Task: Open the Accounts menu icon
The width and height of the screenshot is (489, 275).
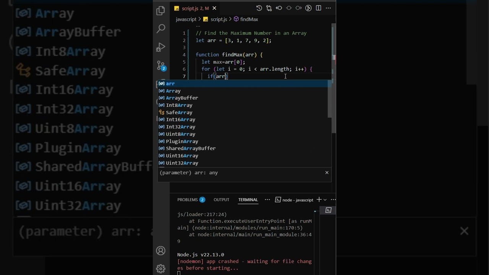Action: pyautogui.click(x=161, y=251)
